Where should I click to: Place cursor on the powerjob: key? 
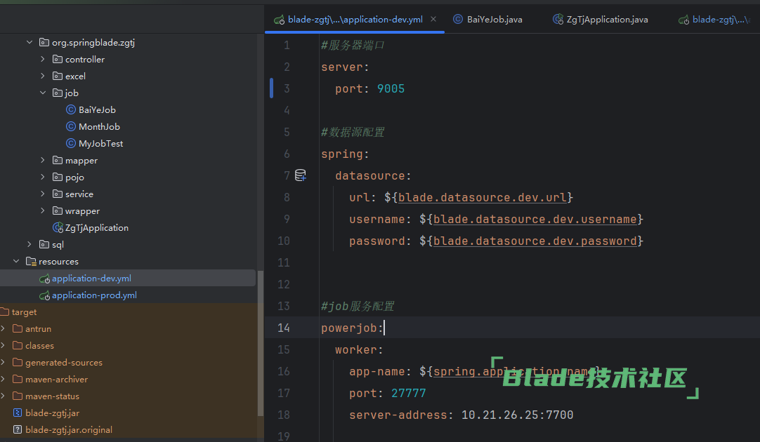pyautogui.click(x=352, y=328)
